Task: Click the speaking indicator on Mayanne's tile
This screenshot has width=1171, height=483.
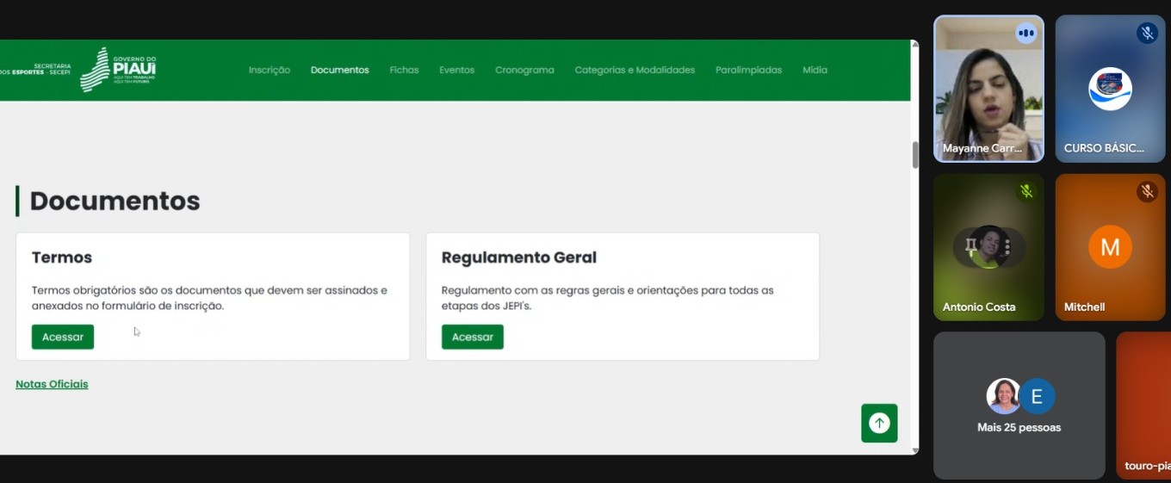Action: tap(1025, 34)
